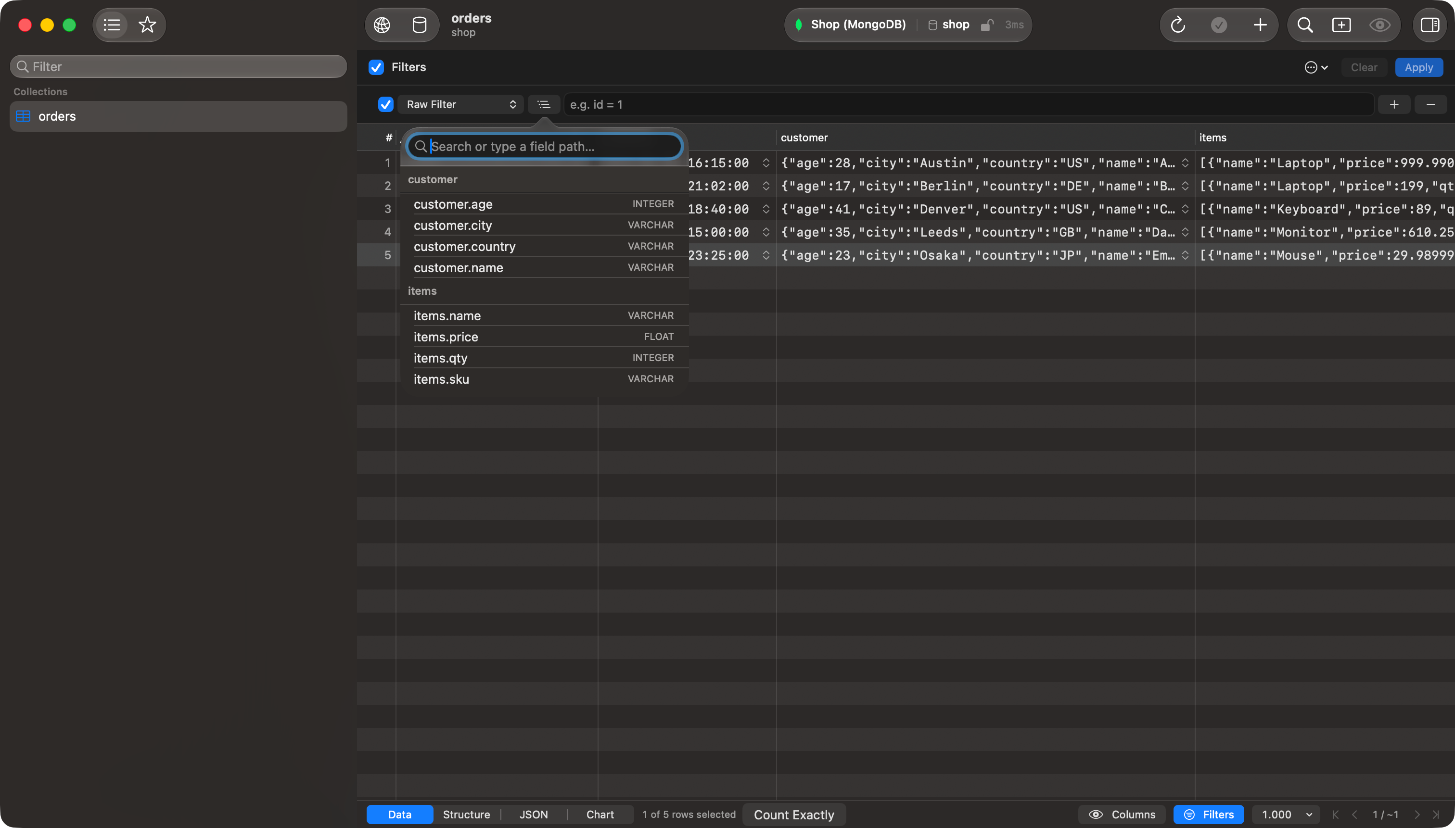The height and width of the screenshot is (828, 1455).
Task: Click the Keyboard items cell
Action: pyautogui.click(x=1325, y=209)
